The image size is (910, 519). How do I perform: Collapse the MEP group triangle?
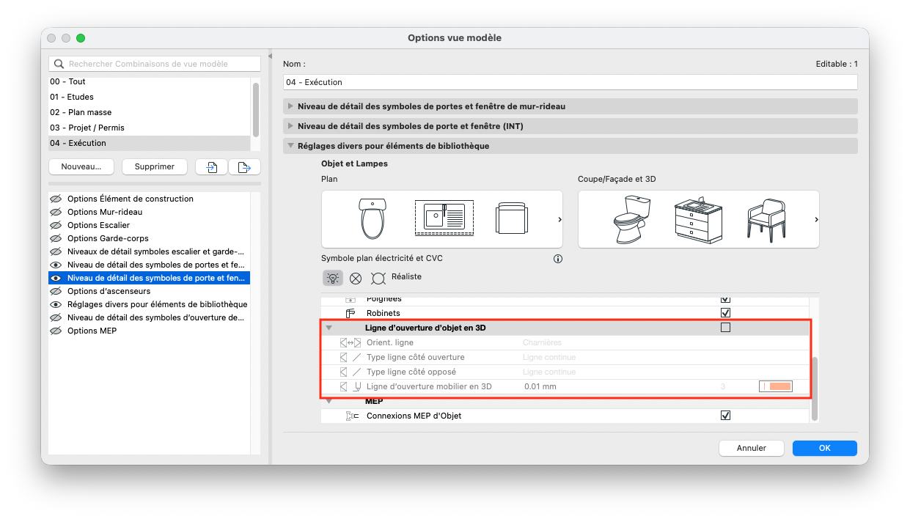pos(329,402)
